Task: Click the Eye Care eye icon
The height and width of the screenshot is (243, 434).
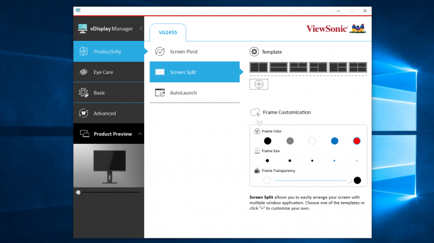Action: [83, 72]
